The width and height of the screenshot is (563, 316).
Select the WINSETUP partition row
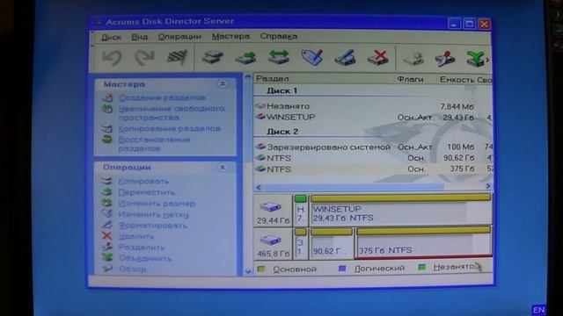373,117
